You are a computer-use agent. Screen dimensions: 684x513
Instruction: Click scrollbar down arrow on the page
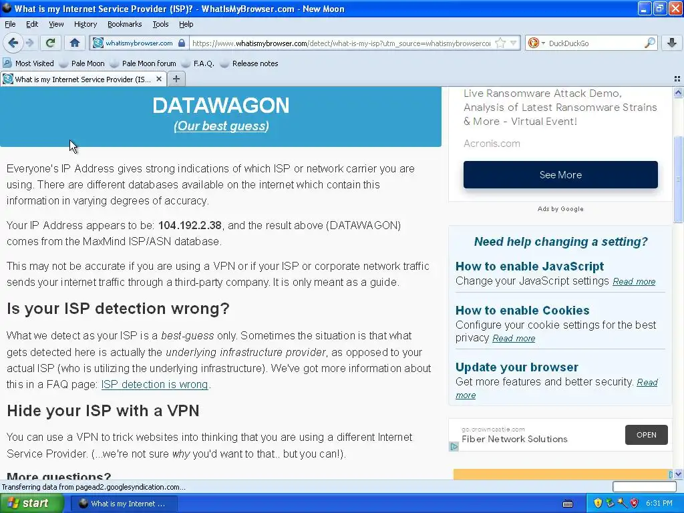[678, 474]
